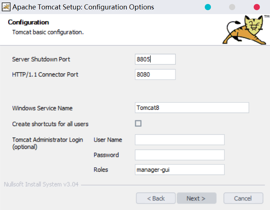Go back with the < Back button

pyautogui.click(x=156, y=198)
